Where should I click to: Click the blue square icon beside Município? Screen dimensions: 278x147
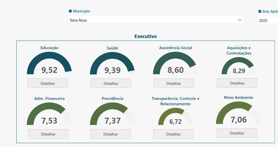(x=70, y=11)
